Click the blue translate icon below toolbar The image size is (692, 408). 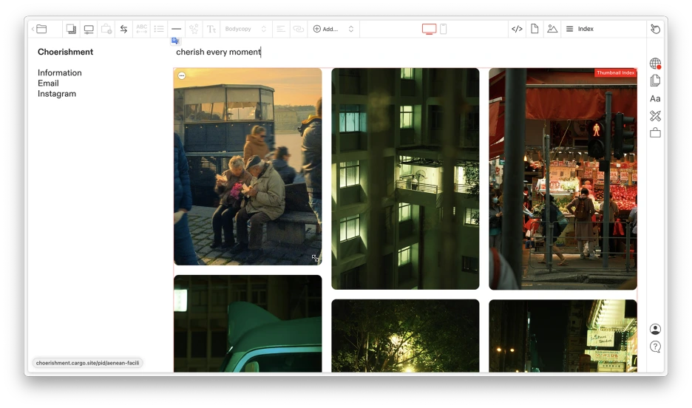point(175,41)
